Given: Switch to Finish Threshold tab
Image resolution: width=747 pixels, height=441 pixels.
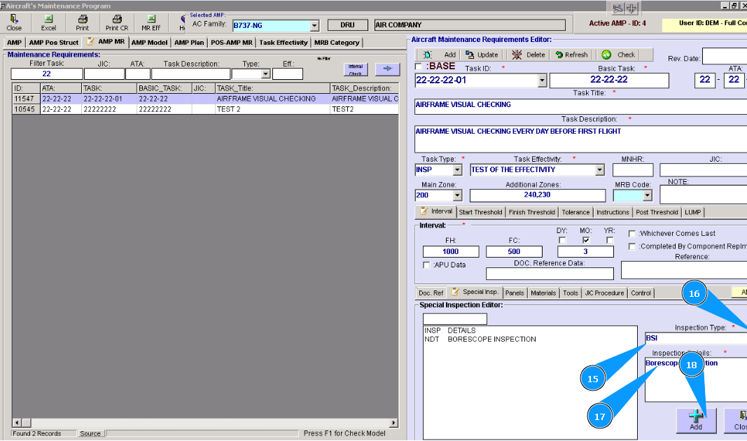Looking at the screenshot, I should point(531,212).
